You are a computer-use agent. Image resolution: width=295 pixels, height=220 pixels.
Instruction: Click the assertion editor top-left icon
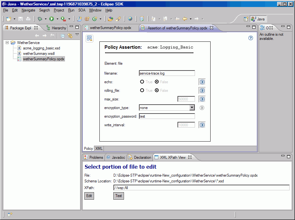point(90,39)
